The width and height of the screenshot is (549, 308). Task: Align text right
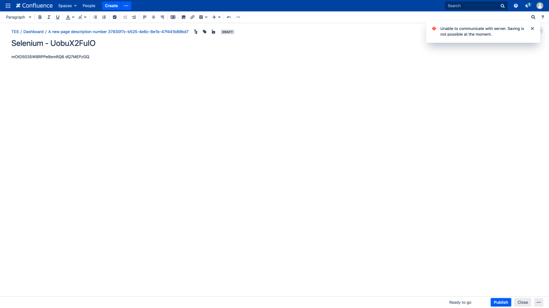[162, 17]
